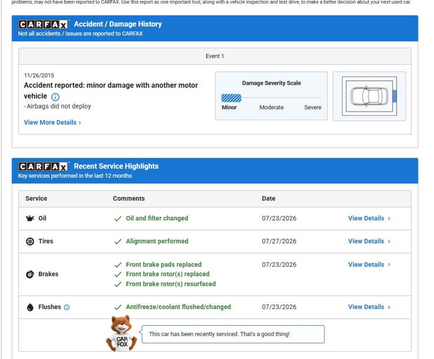Image resolution: width=434 pixels, height=359 pixels.
Task: Click the Severe severity label
Action: click(313, 107)
